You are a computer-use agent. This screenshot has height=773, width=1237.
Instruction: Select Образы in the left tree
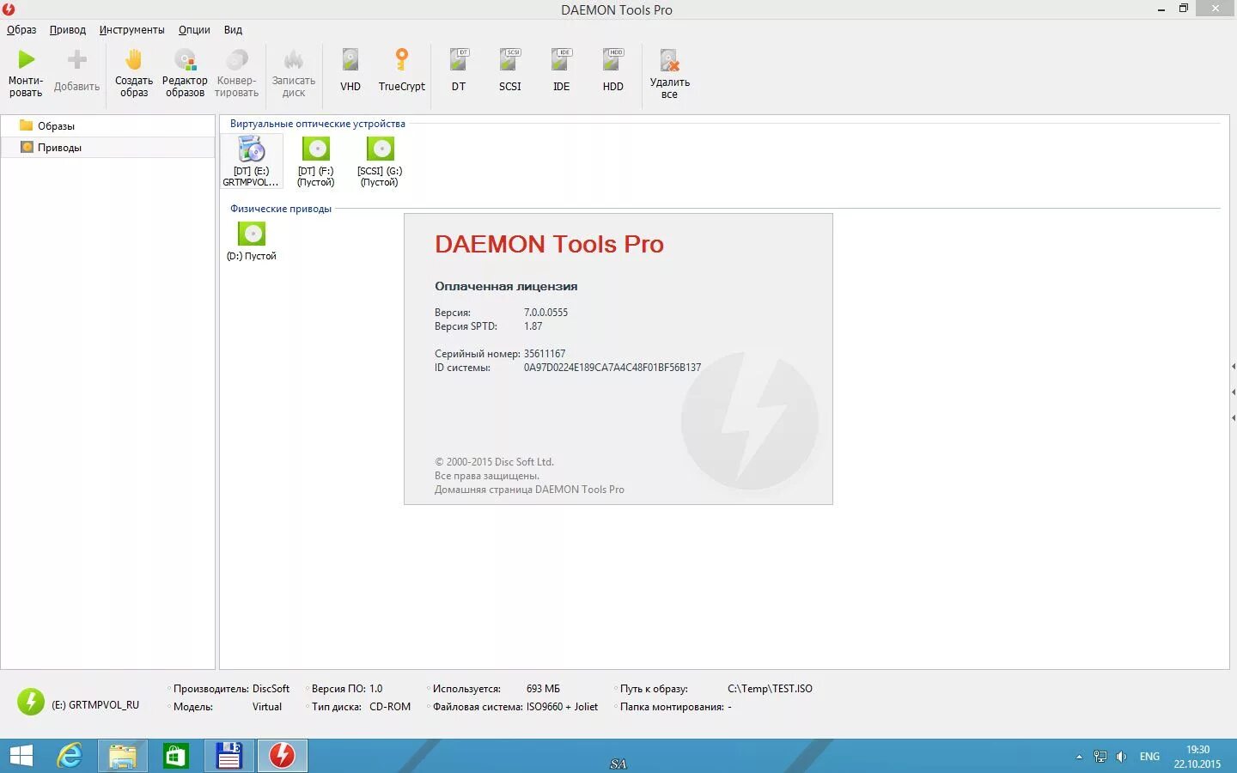click(107, 125)
